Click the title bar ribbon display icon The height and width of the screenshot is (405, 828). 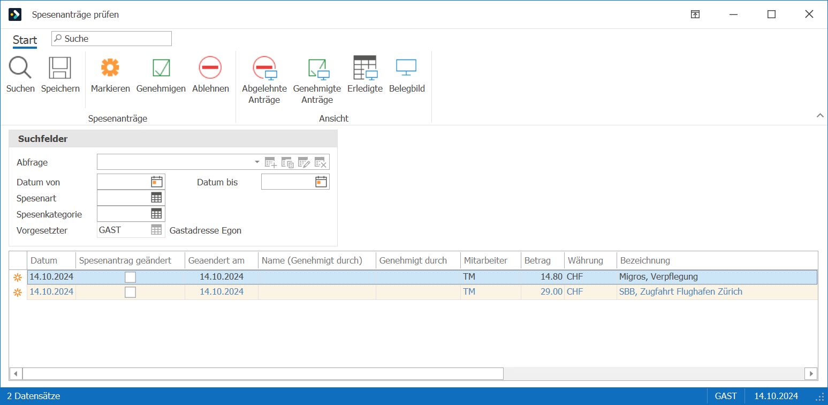click(x=695, y=14)
